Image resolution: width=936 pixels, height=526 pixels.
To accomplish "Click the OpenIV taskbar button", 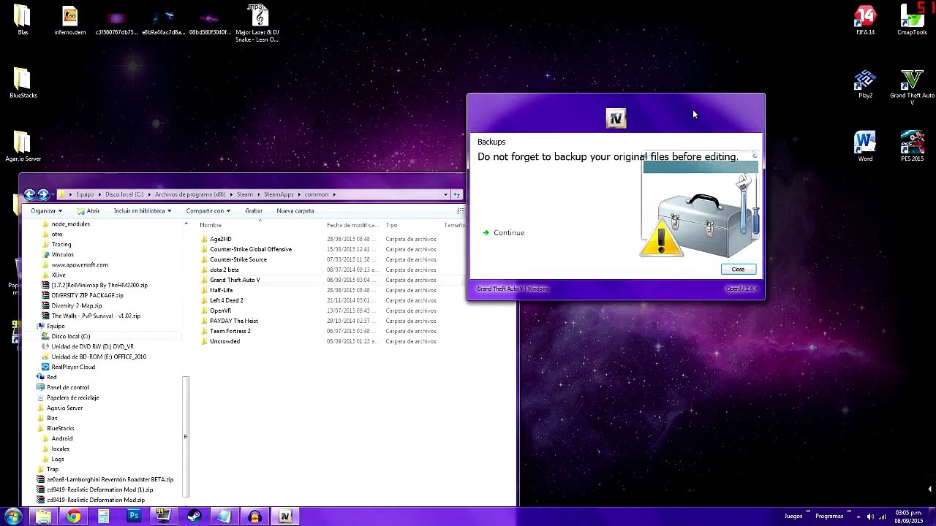I will point(284,517).
